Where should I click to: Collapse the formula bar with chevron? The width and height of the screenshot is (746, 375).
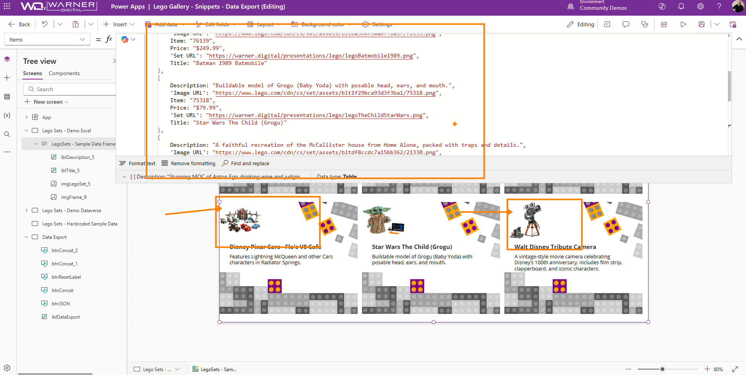click(x=739, y=39)
